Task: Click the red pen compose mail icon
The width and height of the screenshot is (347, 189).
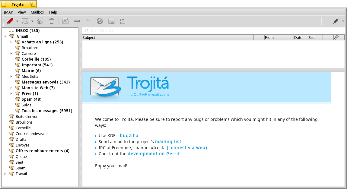Action: [x=10, y=21]
